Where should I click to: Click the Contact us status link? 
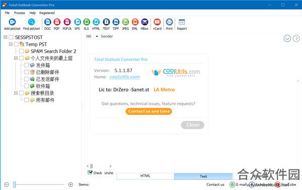(215, 184)
